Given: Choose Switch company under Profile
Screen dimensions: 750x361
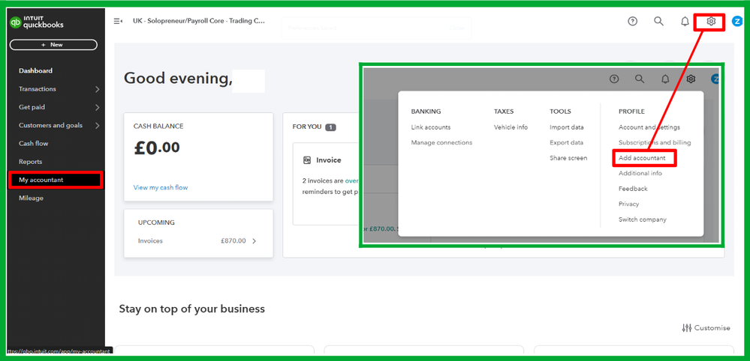Looking at the screenshot, I should [643, 219].
